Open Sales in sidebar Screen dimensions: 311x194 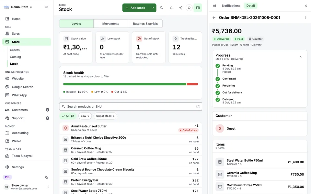[x=27, y=33]
